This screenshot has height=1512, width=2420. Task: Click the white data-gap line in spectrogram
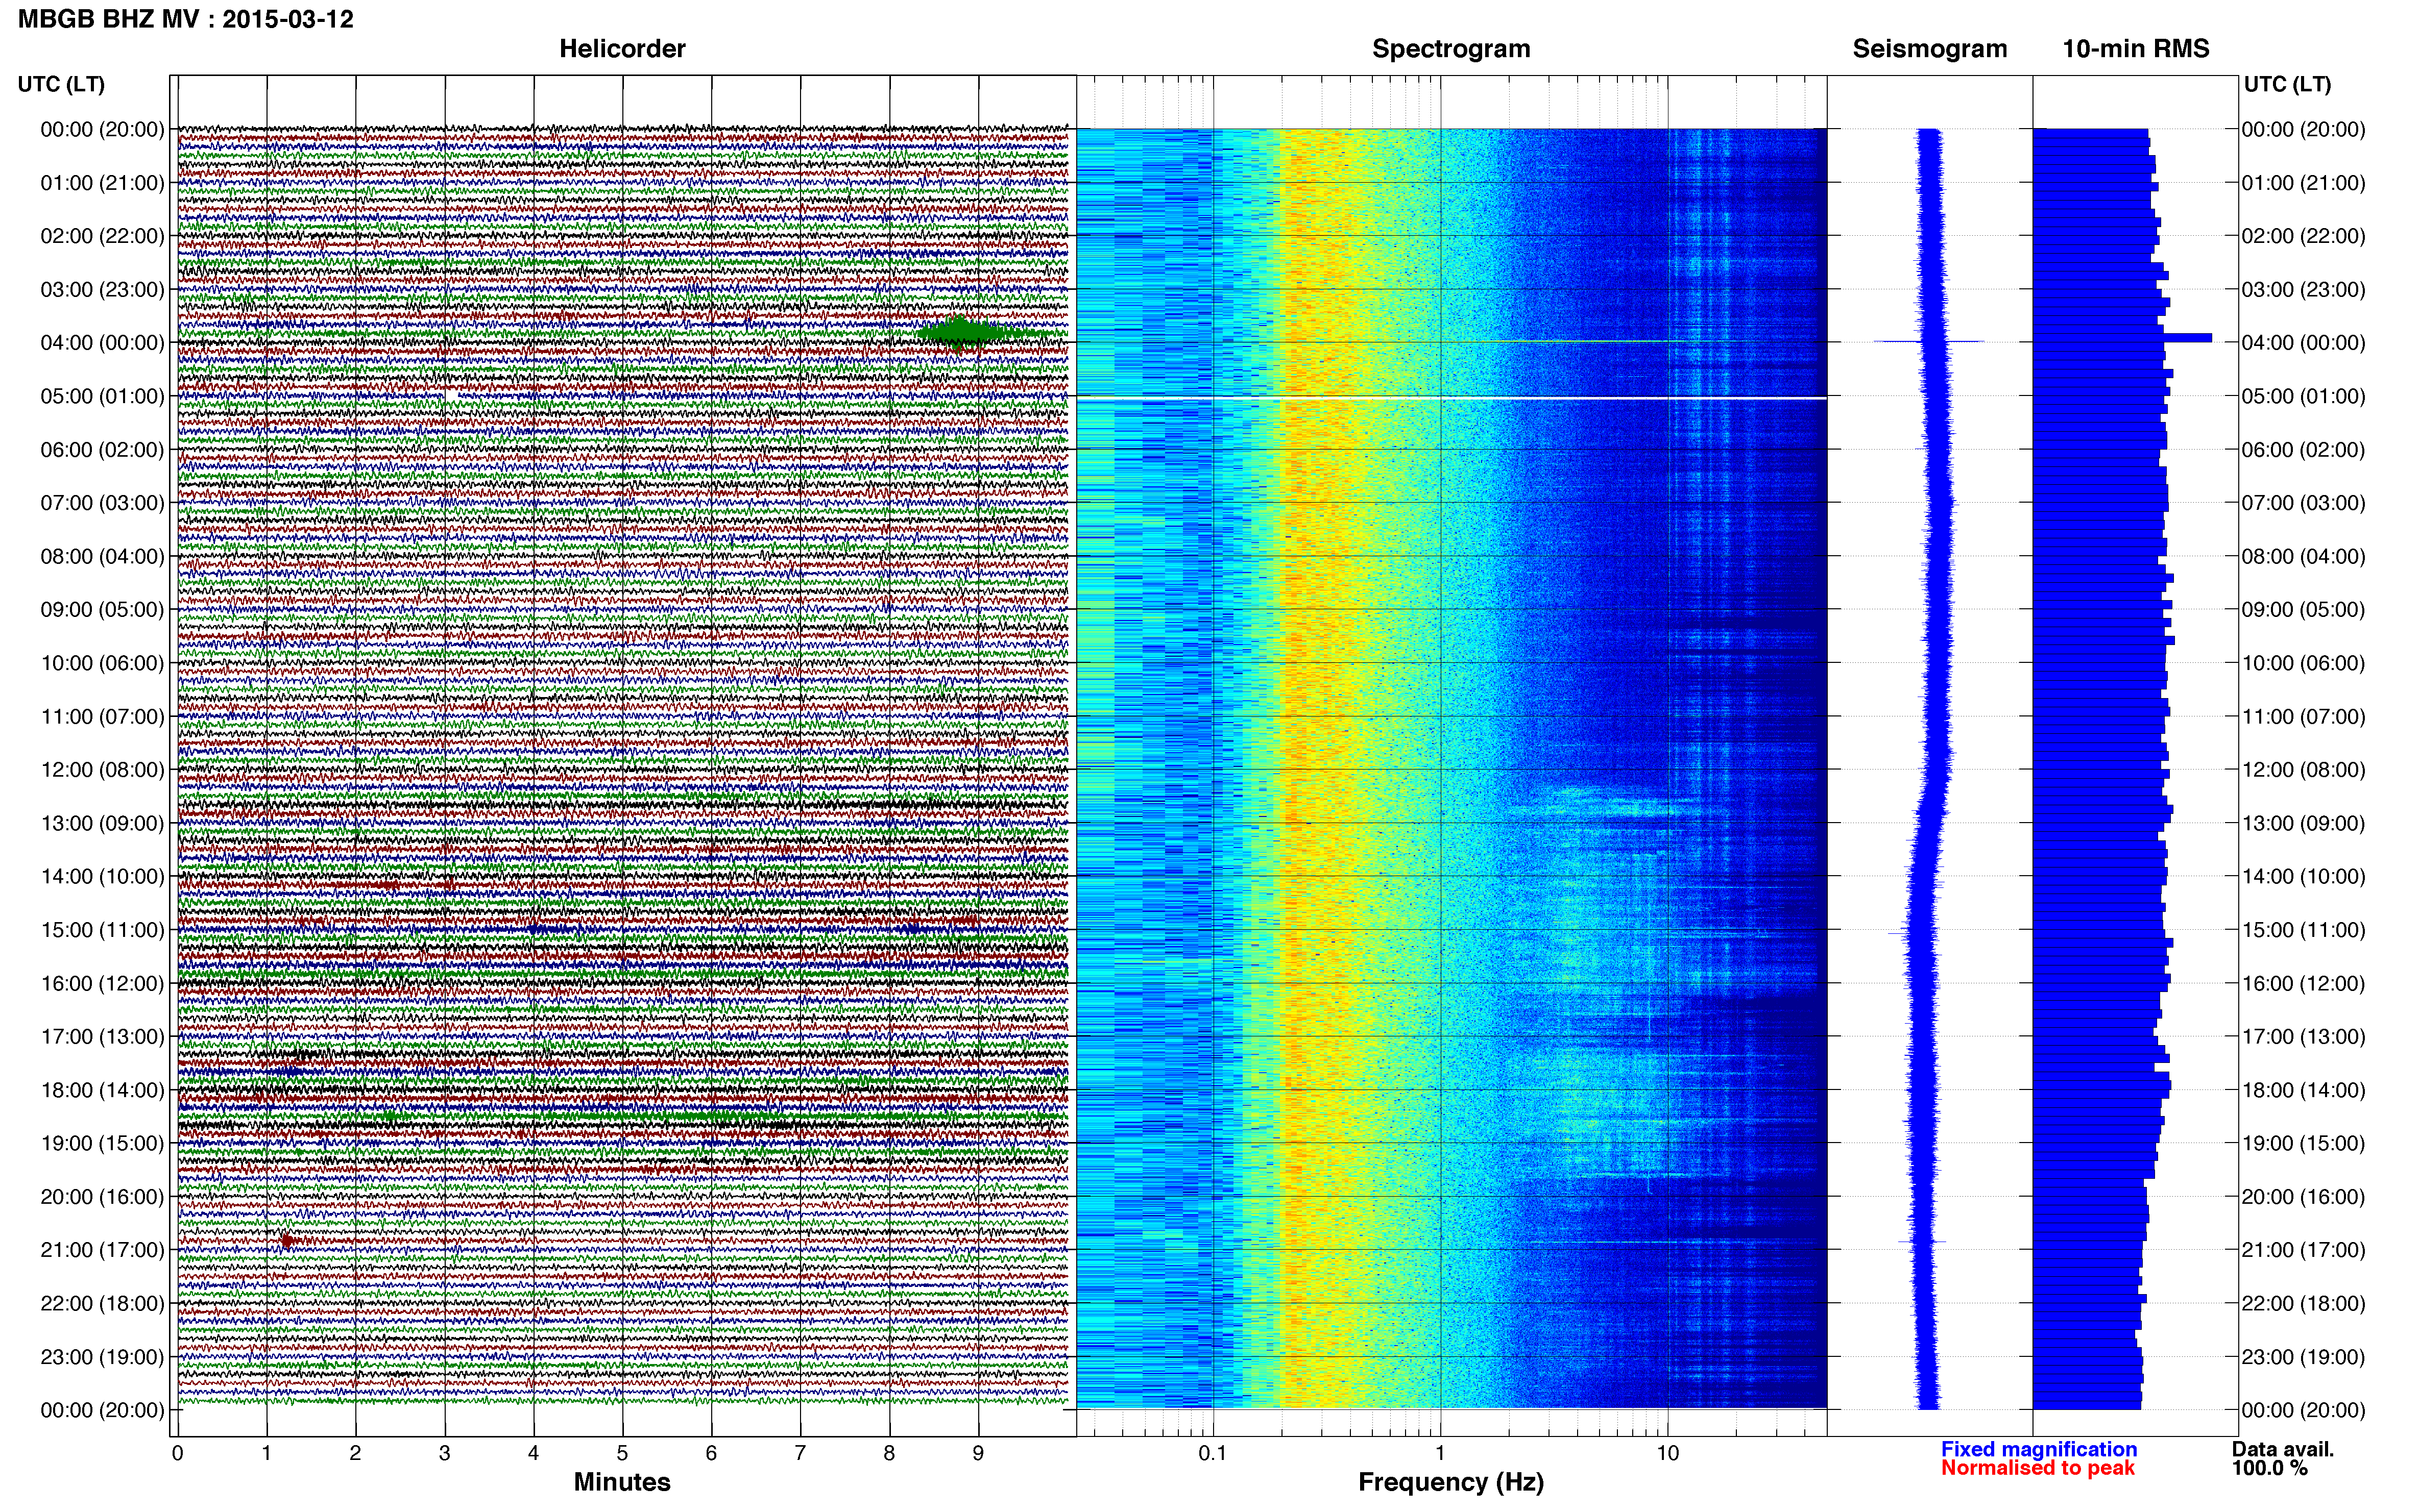pos(1451,398)
